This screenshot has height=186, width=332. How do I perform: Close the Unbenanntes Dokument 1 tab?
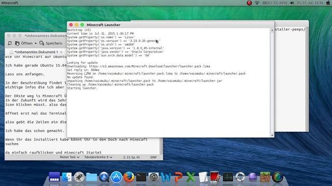pos(61,52)
